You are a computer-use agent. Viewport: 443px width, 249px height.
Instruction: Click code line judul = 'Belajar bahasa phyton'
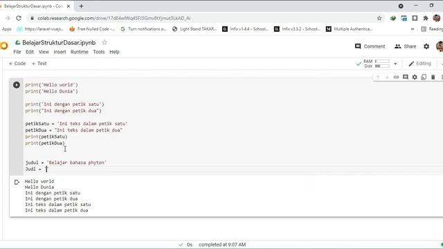coord(66,163)
